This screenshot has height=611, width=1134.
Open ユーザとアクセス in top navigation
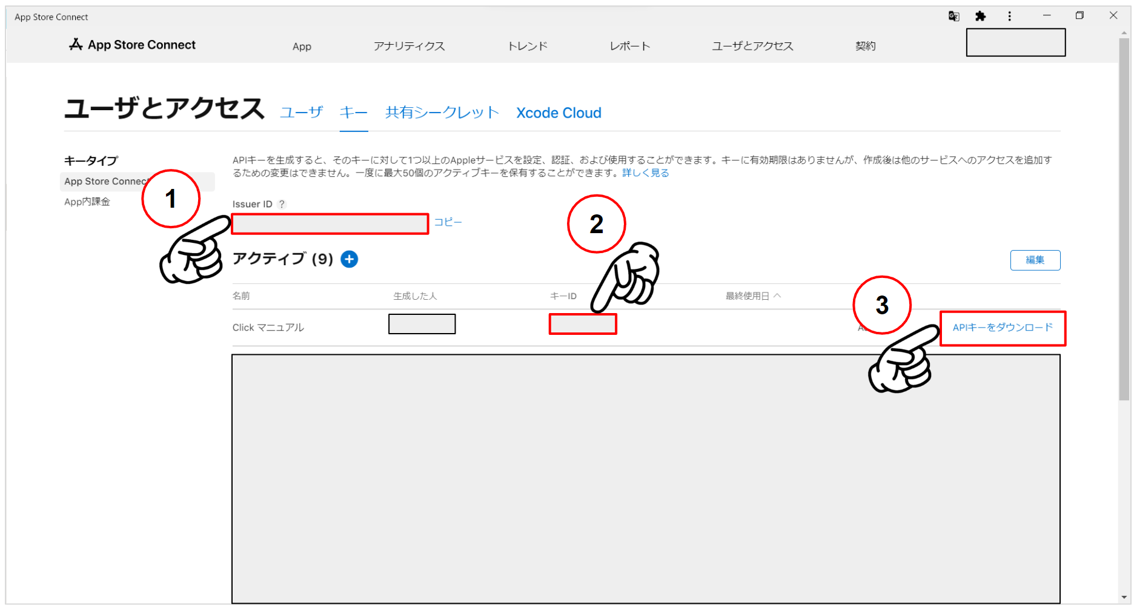[752, 46]
